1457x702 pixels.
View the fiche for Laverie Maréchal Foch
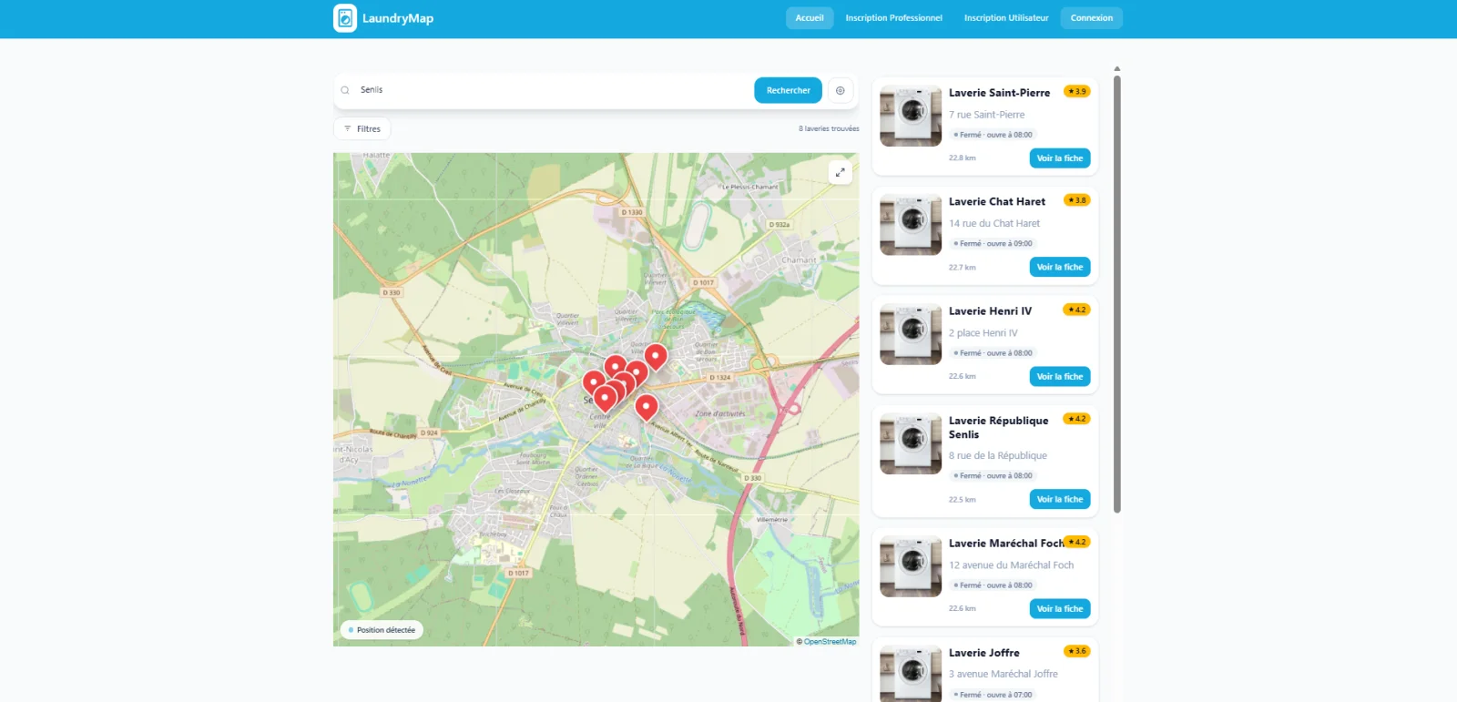point(1060,609)
